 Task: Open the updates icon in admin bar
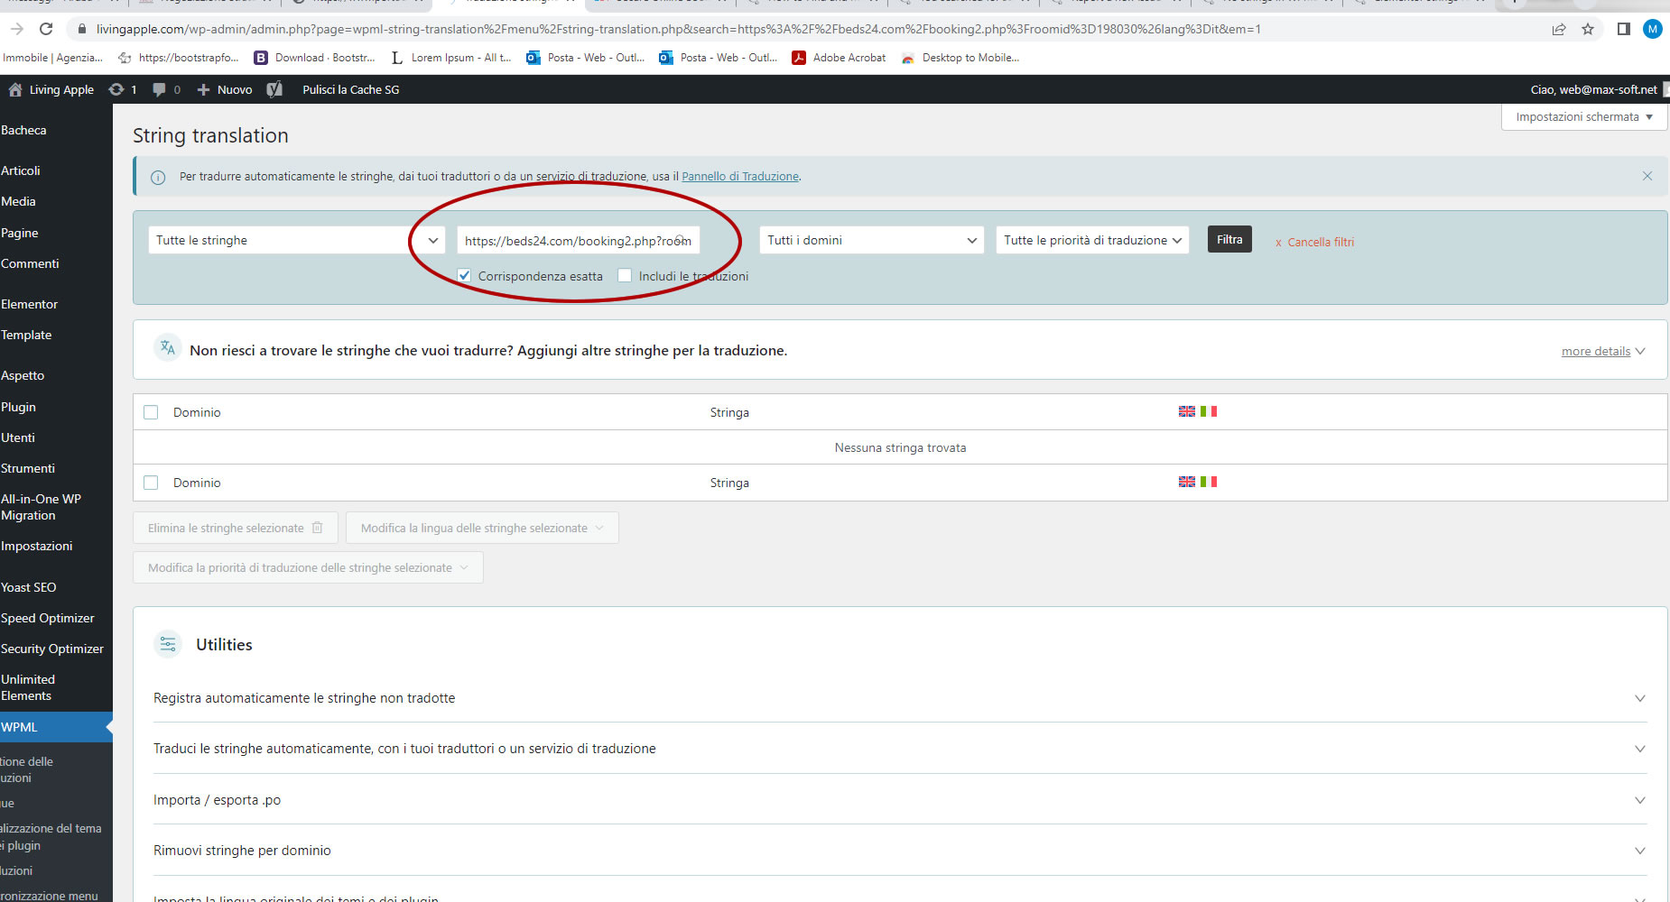(x=116, y=89)
